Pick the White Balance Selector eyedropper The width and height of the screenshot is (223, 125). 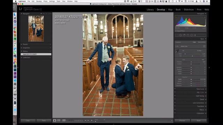click(x=177, y=51)
